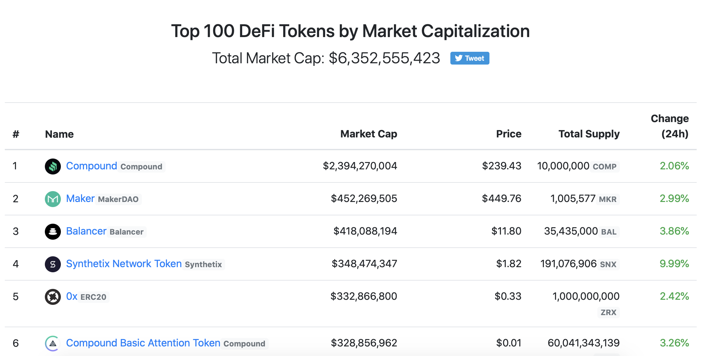This screenshot has width=722, height=356.
Task: Click the Balancer black logo icon
Action: tap(53, 231)
